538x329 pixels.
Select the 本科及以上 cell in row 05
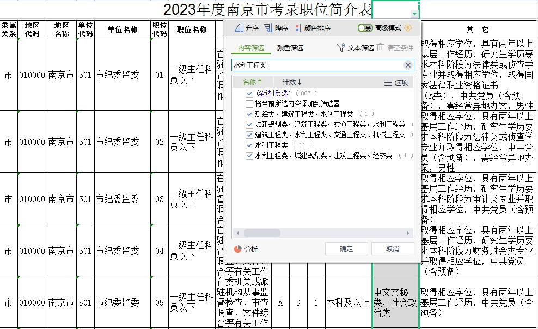point(349,302)
